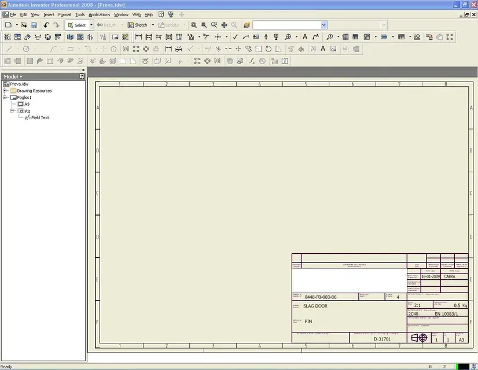Select Prova.idw in the browser tree
478x370 pixels.
tap(19, 84)
